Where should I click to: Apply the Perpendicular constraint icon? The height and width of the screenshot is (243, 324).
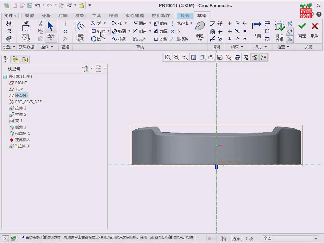point(230,39)
